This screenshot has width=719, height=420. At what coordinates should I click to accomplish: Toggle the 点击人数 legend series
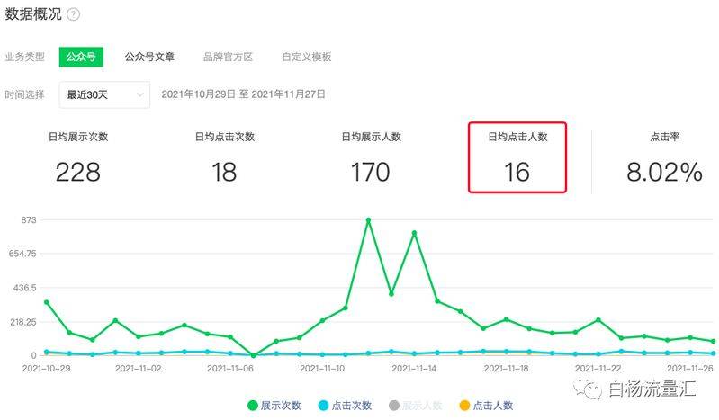pos(486,406)
